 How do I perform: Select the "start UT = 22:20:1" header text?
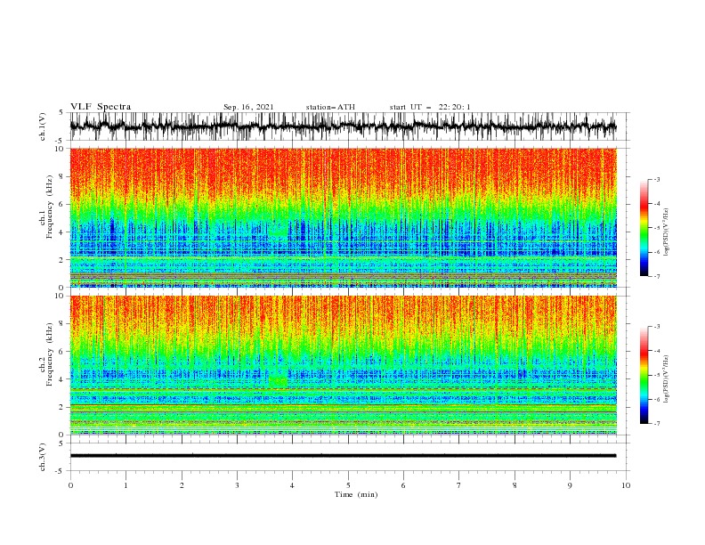[x=430, y=107]
